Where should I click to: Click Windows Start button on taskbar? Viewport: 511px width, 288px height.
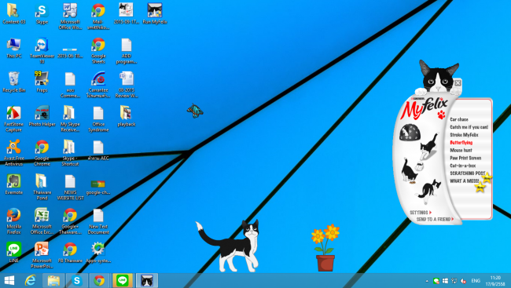tap(9, 280)
